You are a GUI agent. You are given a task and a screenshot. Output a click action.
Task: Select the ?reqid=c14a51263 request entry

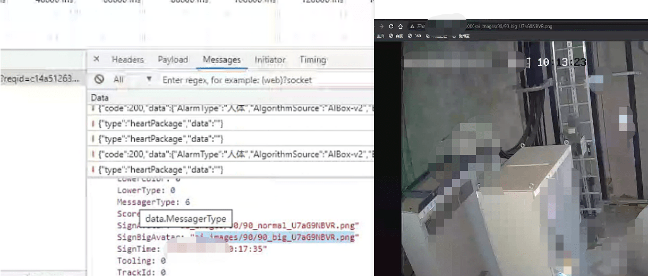40,79
